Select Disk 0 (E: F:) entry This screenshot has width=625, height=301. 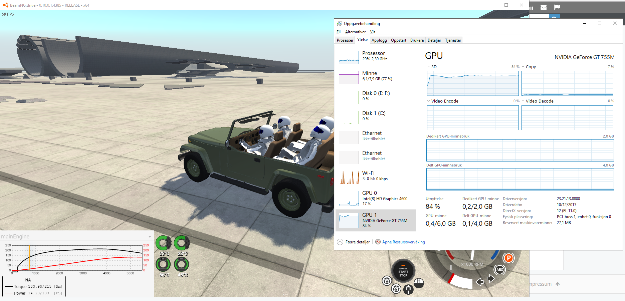[x=376, y=97]
